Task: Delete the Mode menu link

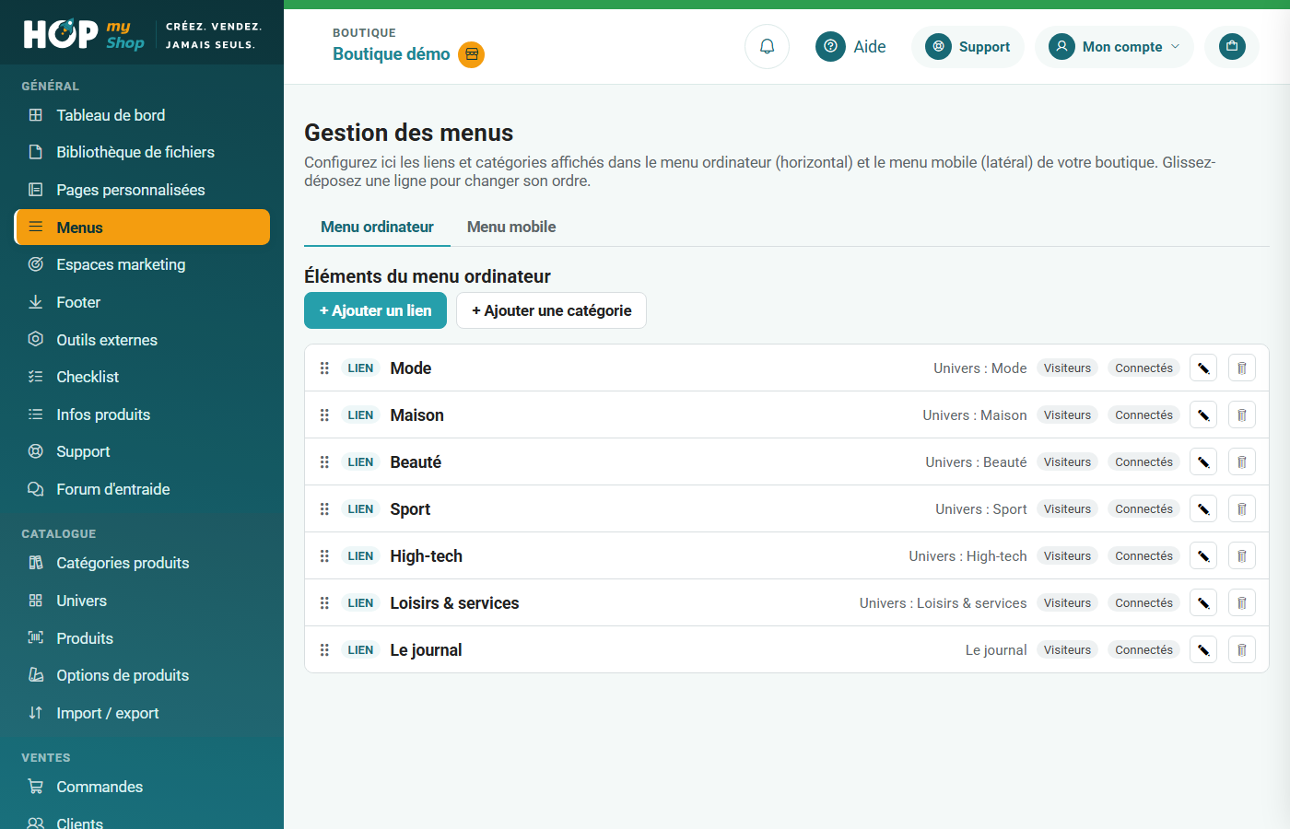Action: click(1242, 368)
